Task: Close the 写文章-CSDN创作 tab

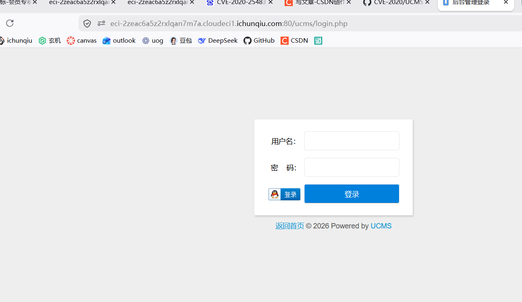Action: click(349, 2)
